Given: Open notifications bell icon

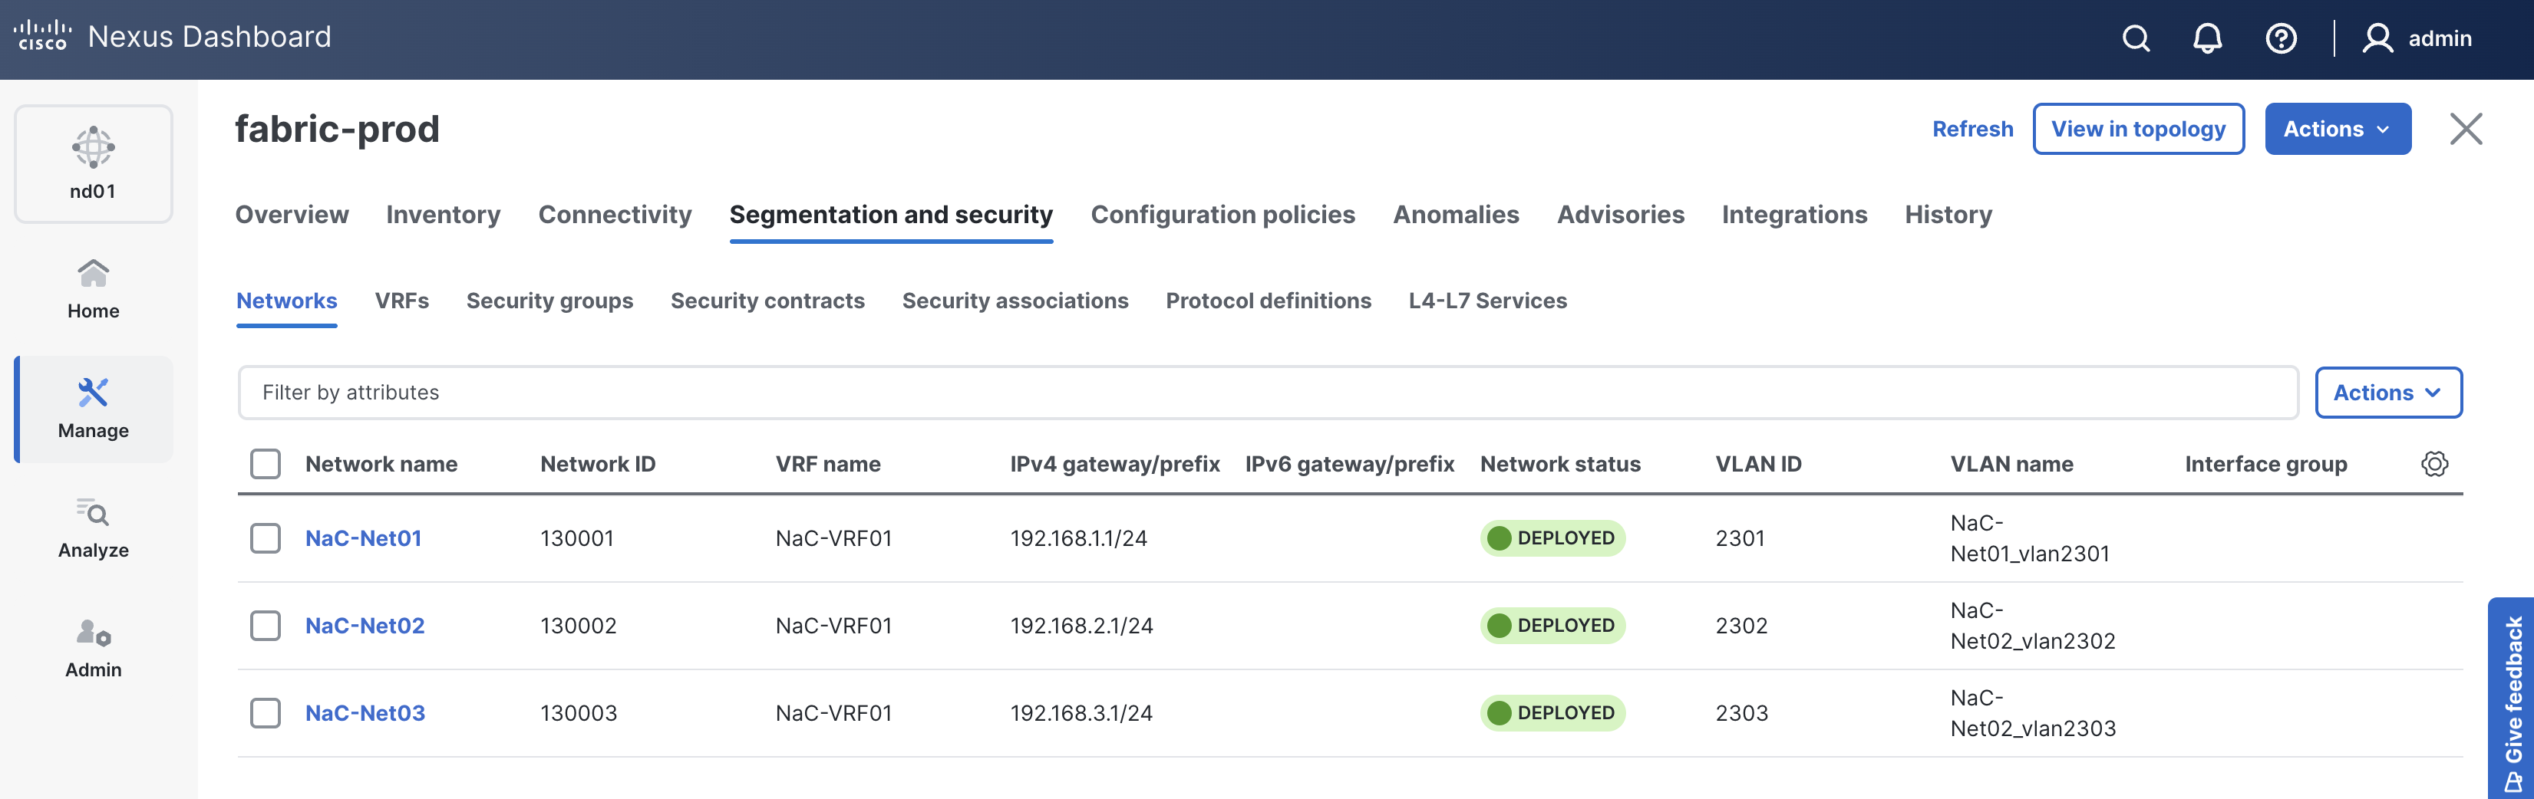Looking at the screenshot, I should tap(2207, 38).
